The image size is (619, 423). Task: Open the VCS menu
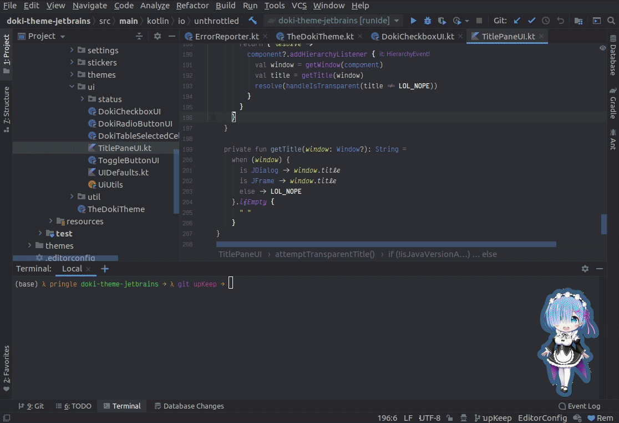(299, 6)
